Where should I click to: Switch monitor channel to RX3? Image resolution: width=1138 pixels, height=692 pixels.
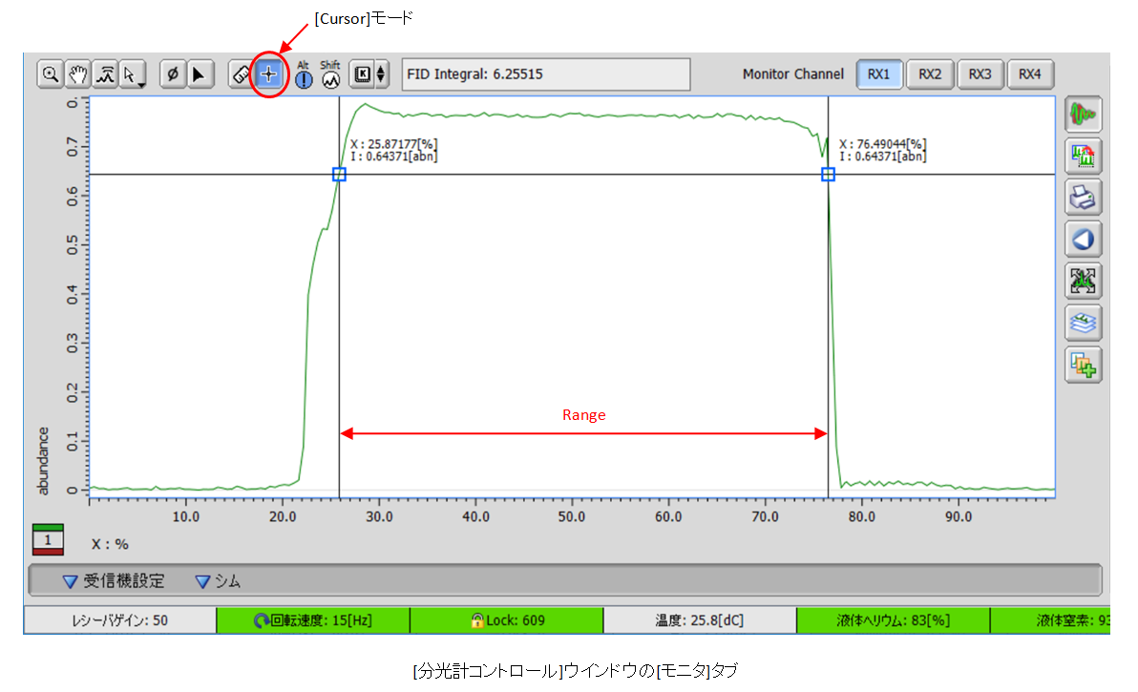[980, 74]
